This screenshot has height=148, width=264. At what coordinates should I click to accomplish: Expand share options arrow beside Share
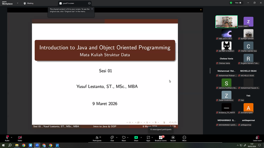click(141, 137)
